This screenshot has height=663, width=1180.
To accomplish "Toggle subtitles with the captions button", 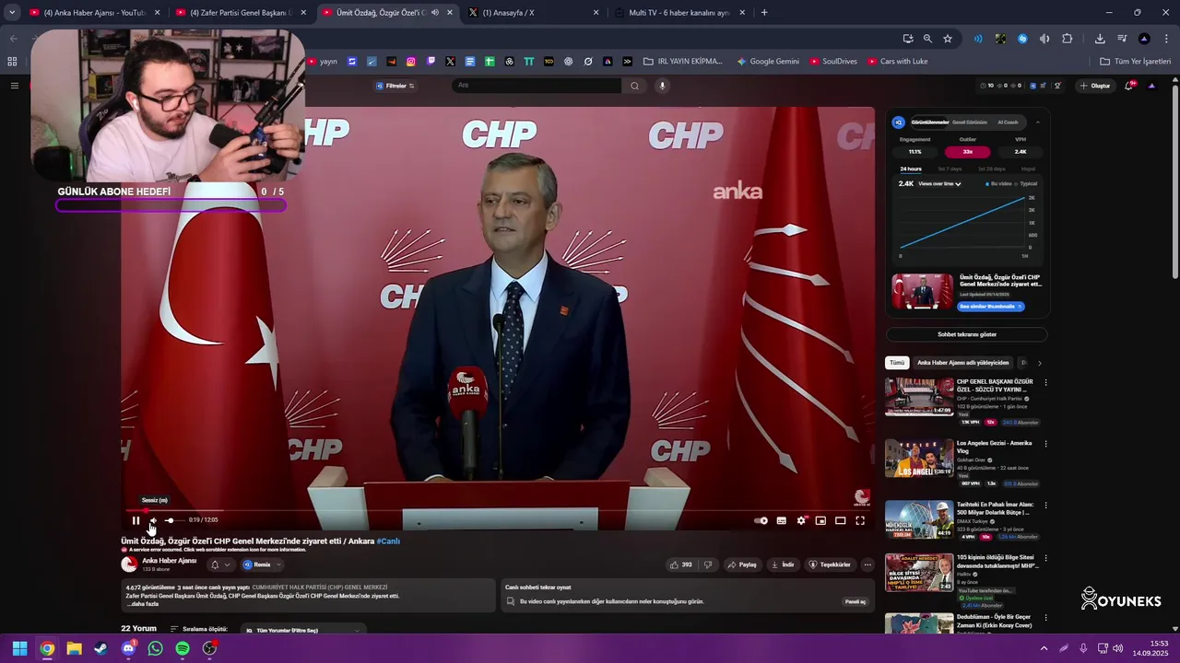I will click(782, 520).
